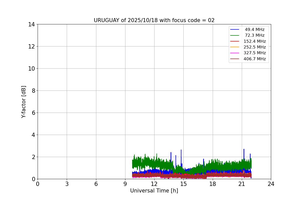Click the y-axis tick label 8
This screenshot has width=301, height=201.
pos(33,91)
